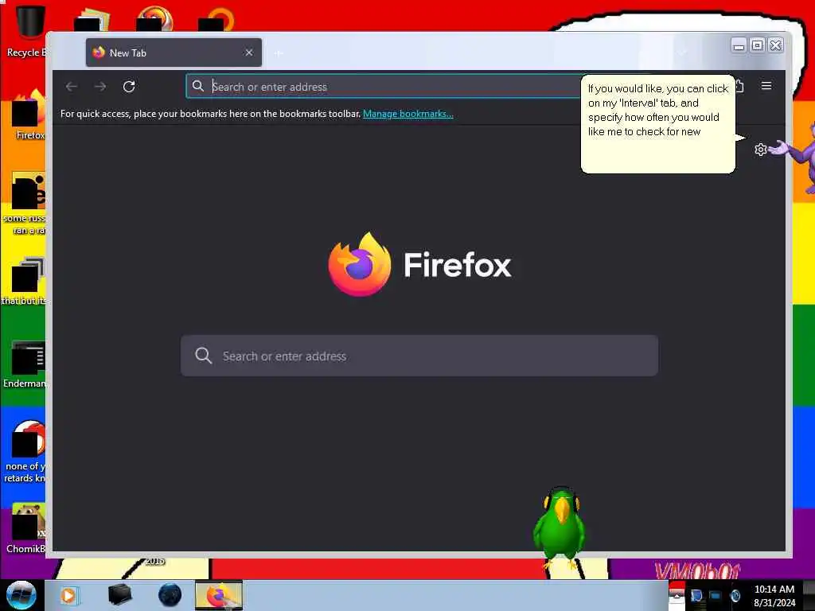Open new tab page personalize gear
The image size is (815, 611).
(x=760, y=150)
